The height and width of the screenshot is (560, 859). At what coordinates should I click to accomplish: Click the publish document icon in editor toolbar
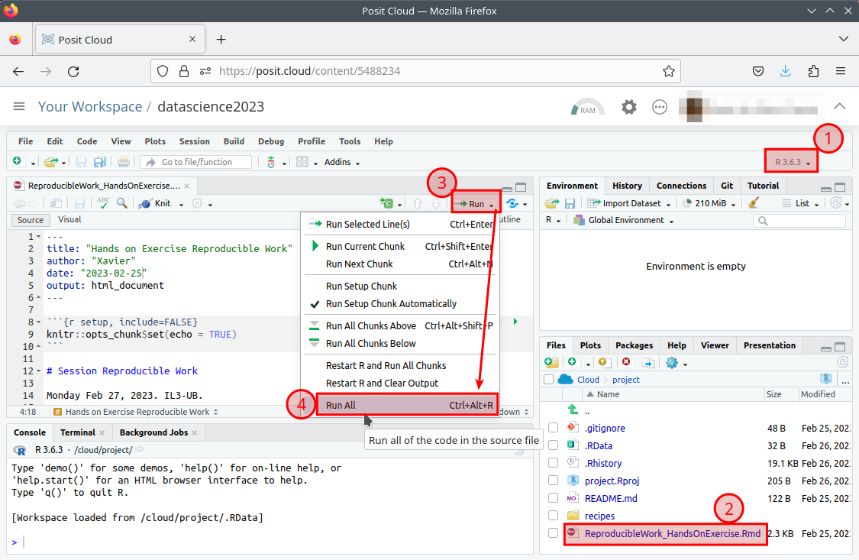click(x=513, y=203)
